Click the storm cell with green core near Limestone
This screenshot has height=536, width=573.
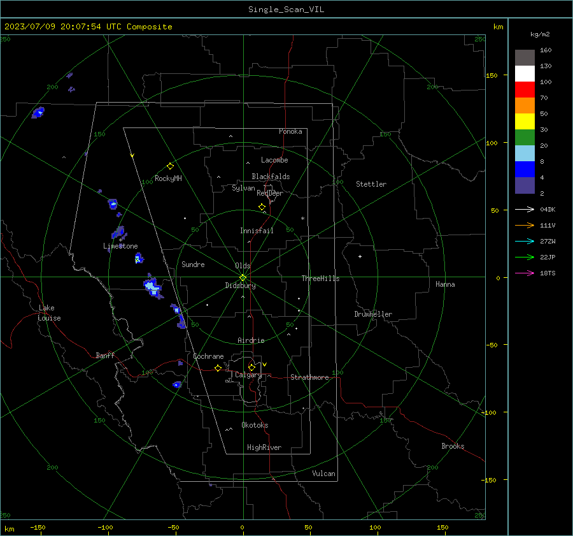pos(139,259)
